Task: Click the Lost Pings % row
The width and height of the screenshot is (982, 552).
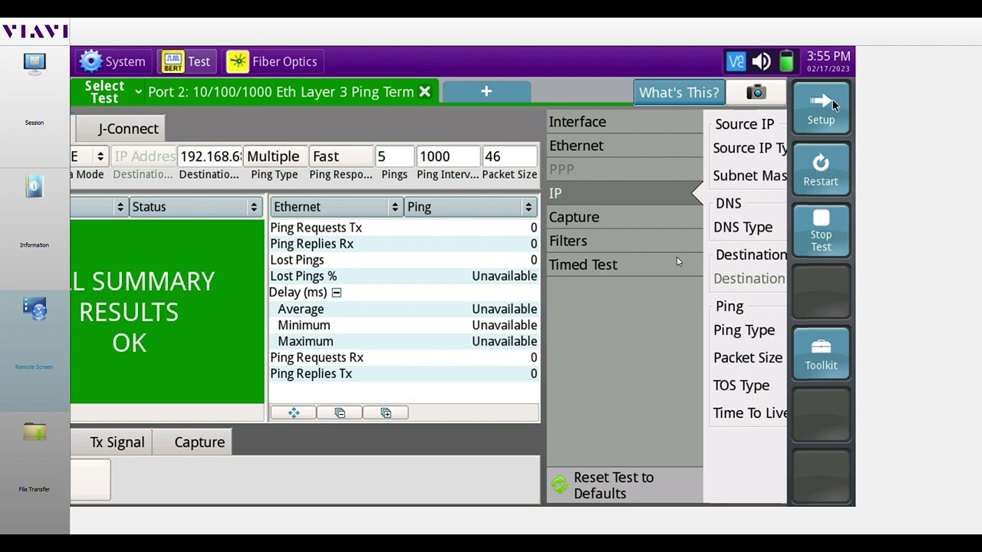Action: coord(404,276)
